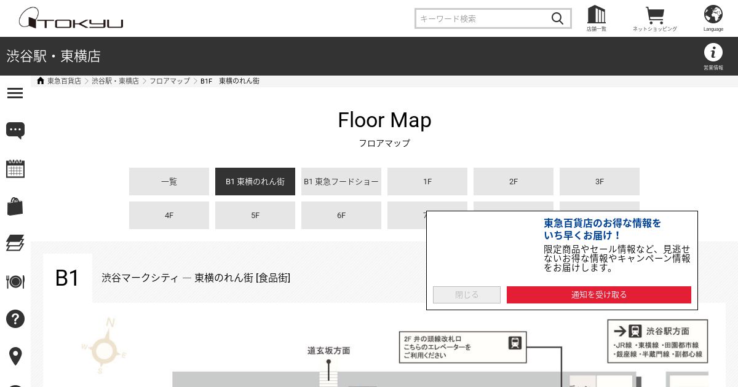Click the speech bubble sidebar icon

coord(15,130)
